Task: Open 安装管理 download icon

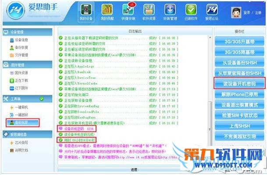Action: [x=170, y=12]
